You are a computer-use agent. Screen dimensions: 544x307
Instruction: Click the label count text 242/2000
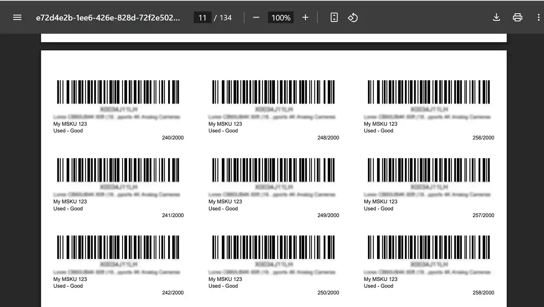[x=173, y=293]
